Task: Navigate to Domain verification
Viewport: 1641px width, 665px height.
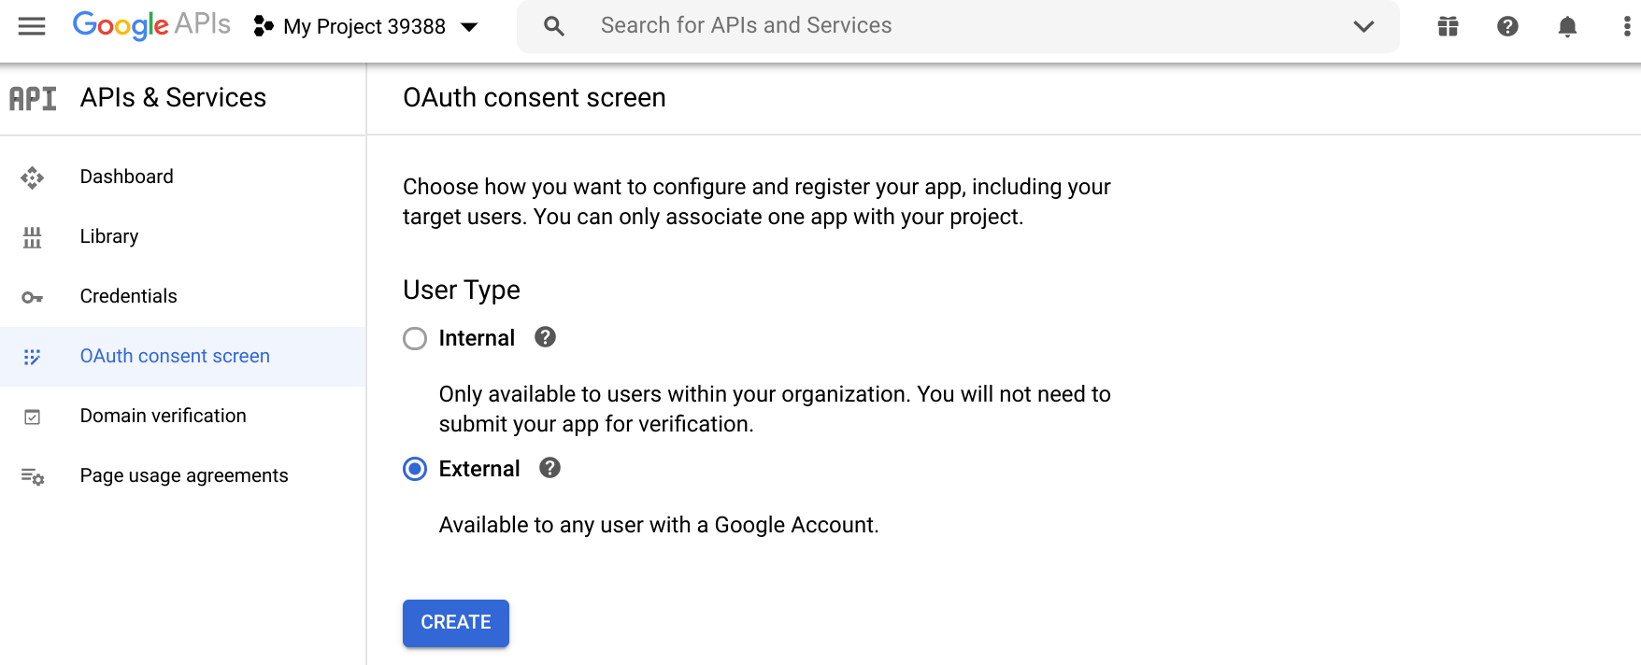Action: [163, 416]
